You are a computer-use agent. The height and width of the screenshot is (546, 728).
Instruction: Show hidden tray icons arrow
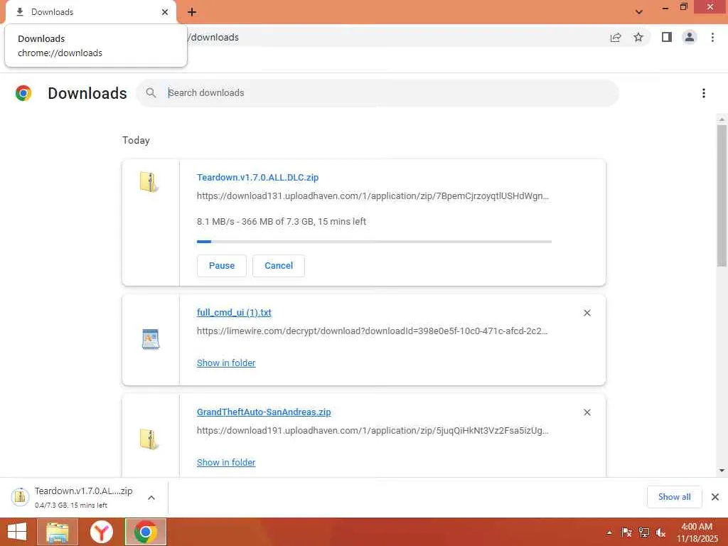609,532
